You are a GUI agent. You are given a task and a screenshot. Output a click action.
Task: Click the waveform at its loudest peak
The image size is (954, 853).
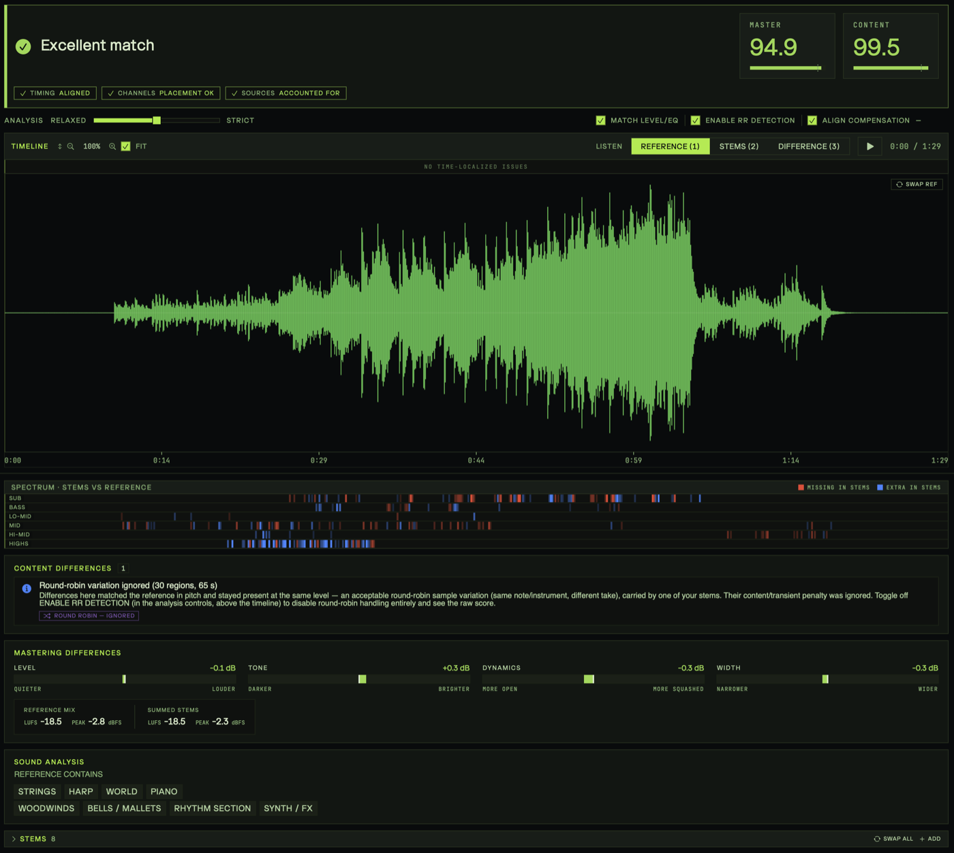(x=650, y=312)
